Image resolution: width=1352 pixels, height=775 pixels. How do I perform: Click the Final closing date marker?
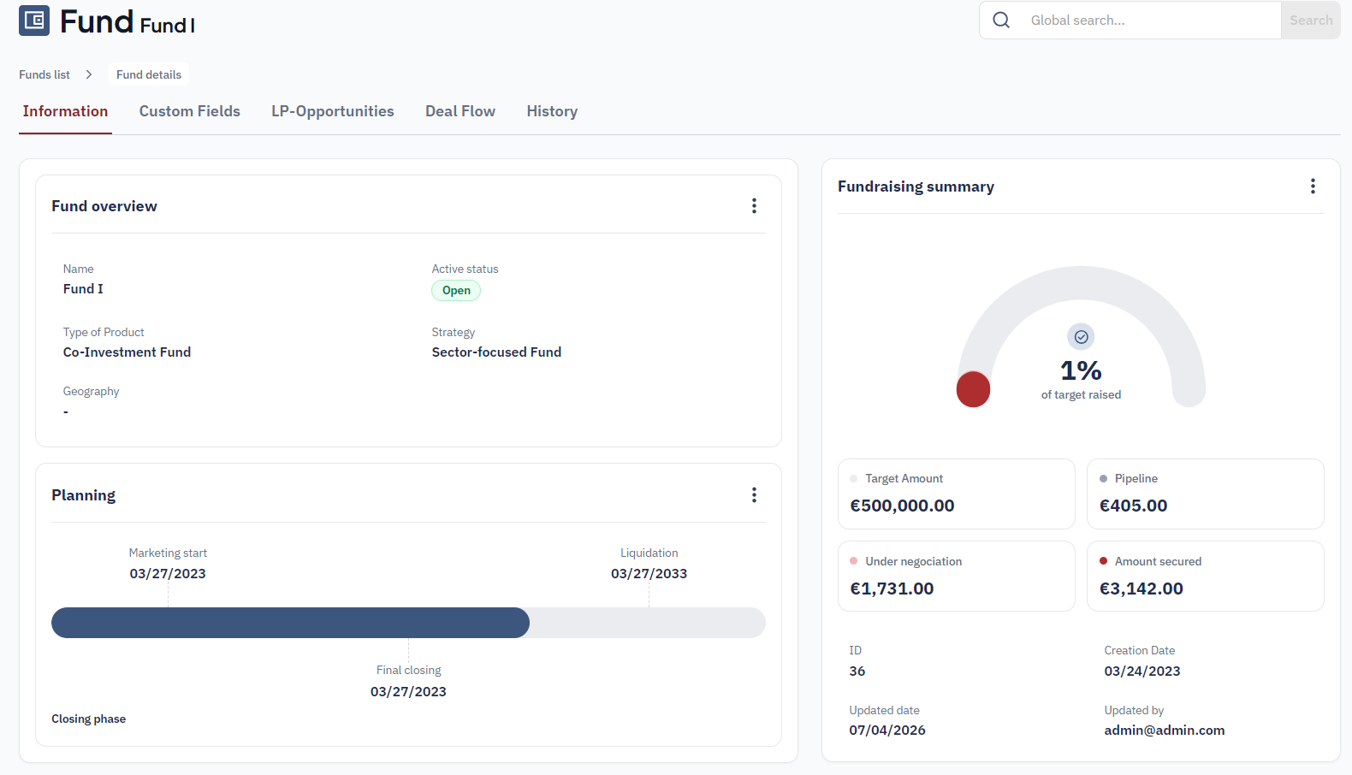click(x=408, y=691)
